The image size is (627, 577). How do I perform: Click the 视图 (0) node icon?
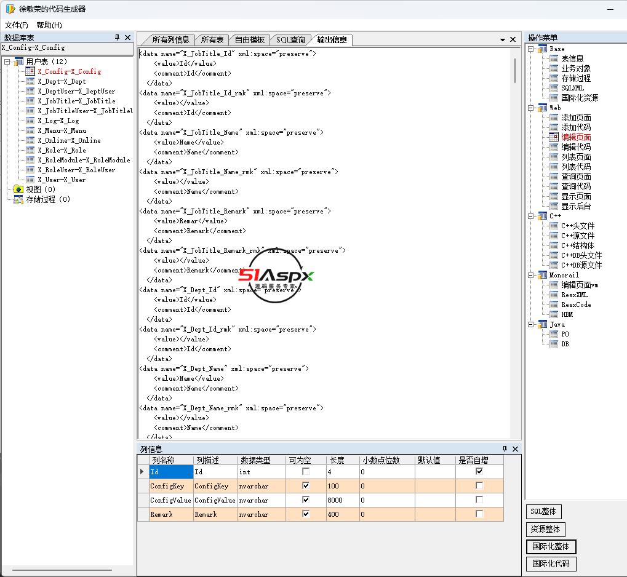[x=18, y=189]
